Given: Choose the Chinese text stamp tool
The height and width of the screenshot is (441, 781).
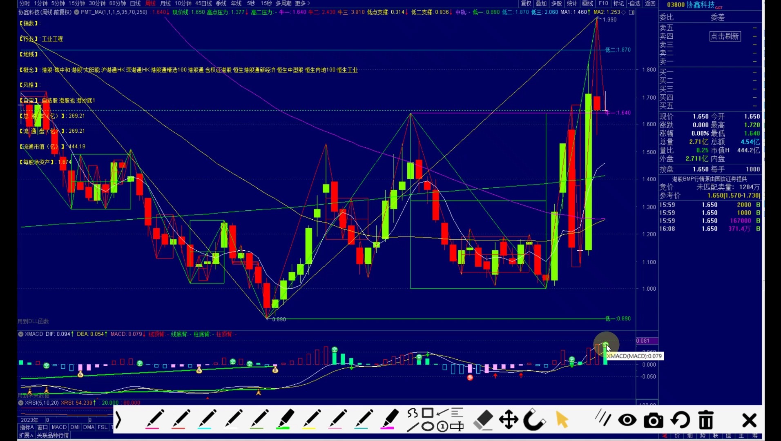Looking at the screenshot, I should (457, 427).
